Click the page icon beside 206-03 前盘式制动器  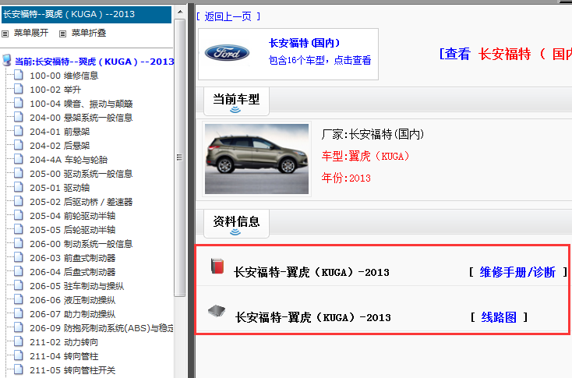19,258
